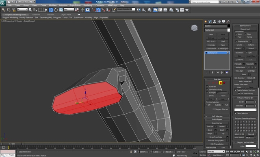Open the Motion command panel tab

[x=219, y=21]
